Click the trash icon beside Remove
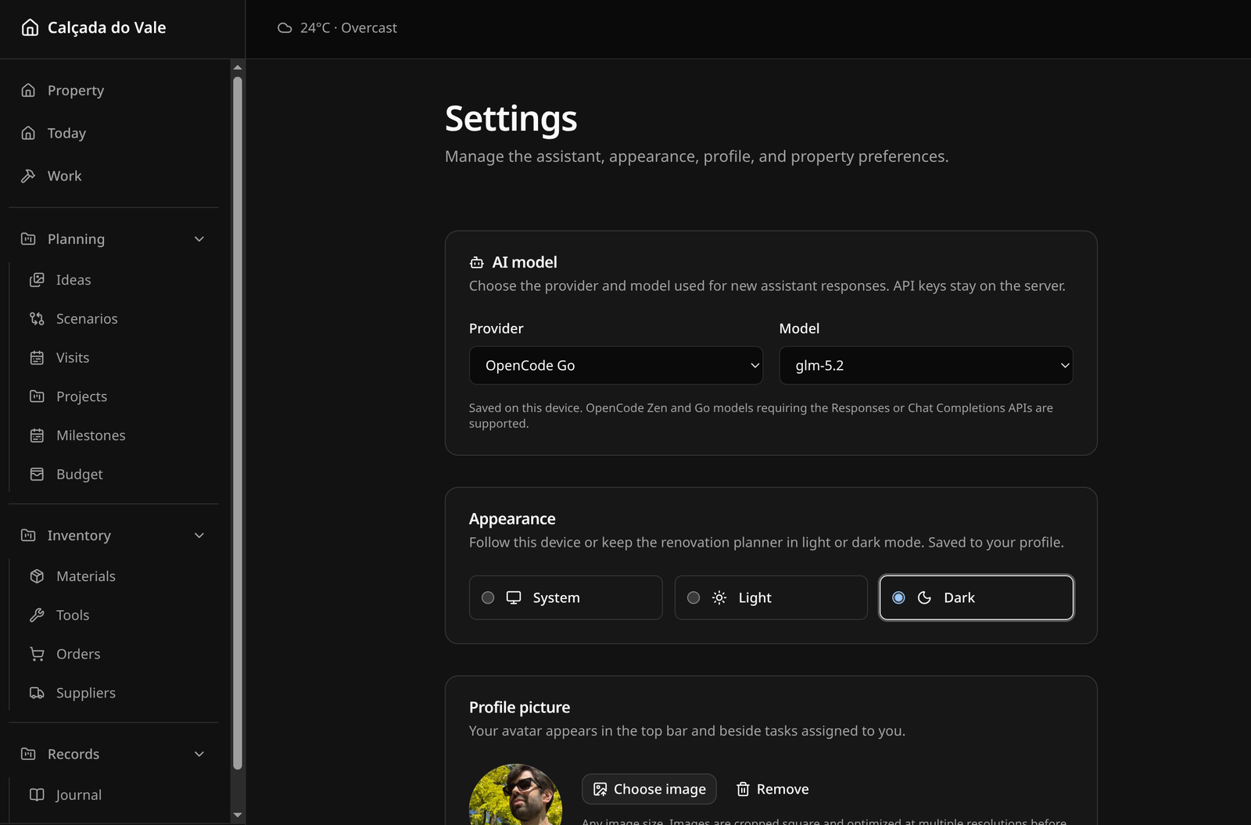 tap(743, 789)
